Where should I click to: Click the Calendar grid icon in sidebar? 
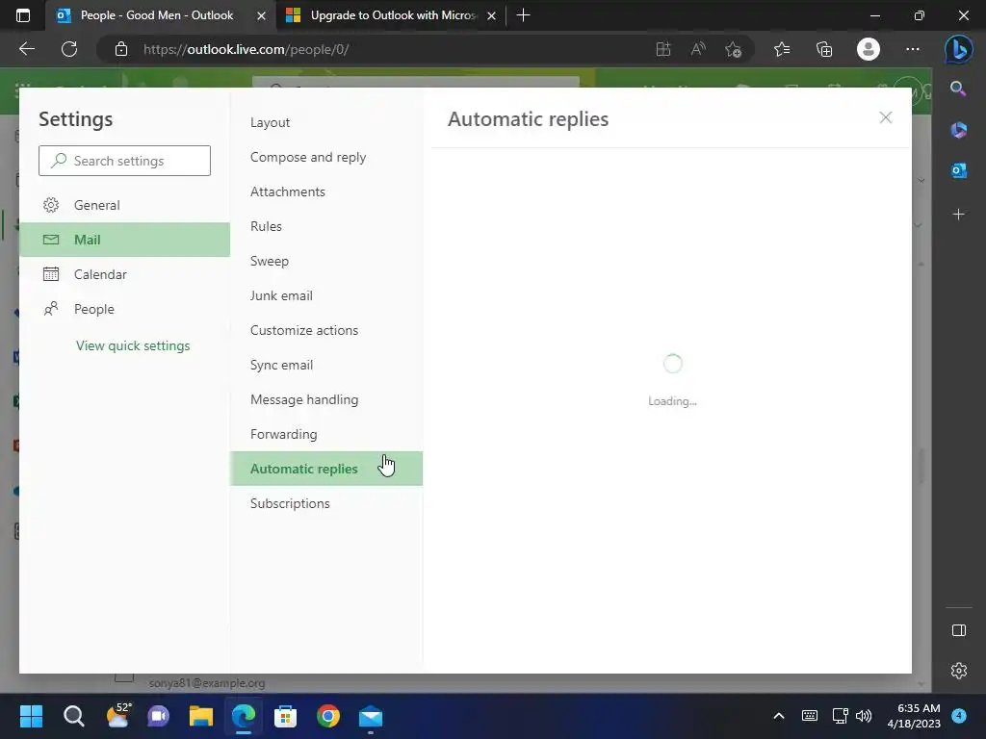click(51, 274)
